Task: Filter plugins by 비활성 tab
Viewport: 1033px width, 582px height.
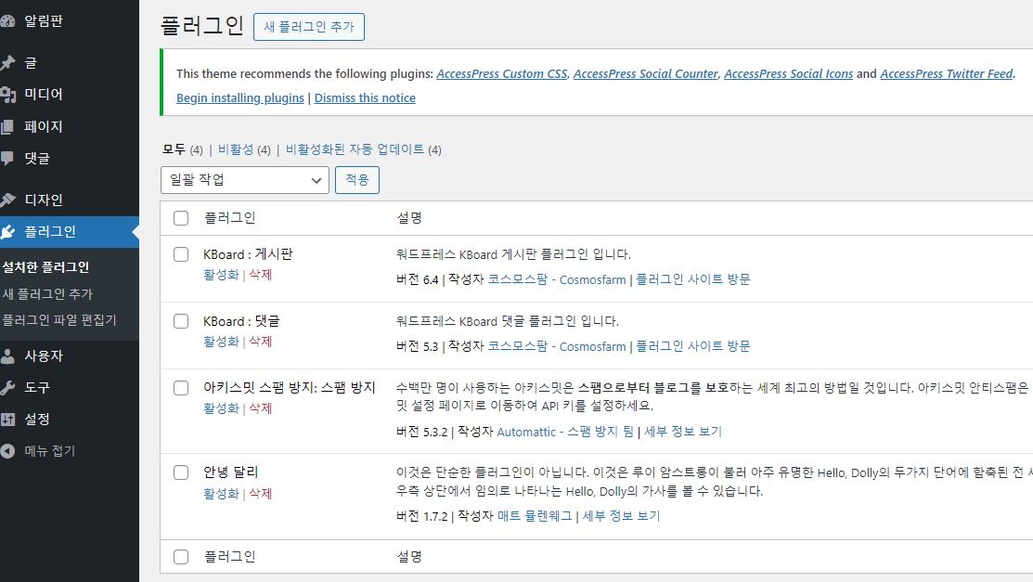Action: (x=237, y=149)
